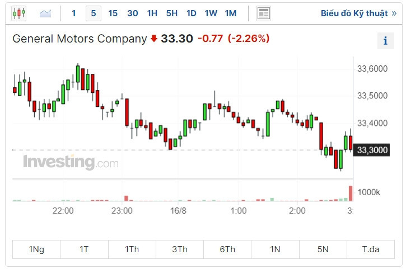Select the 5 minute interval
Screen dimensions: 406x269
[94, 13]
